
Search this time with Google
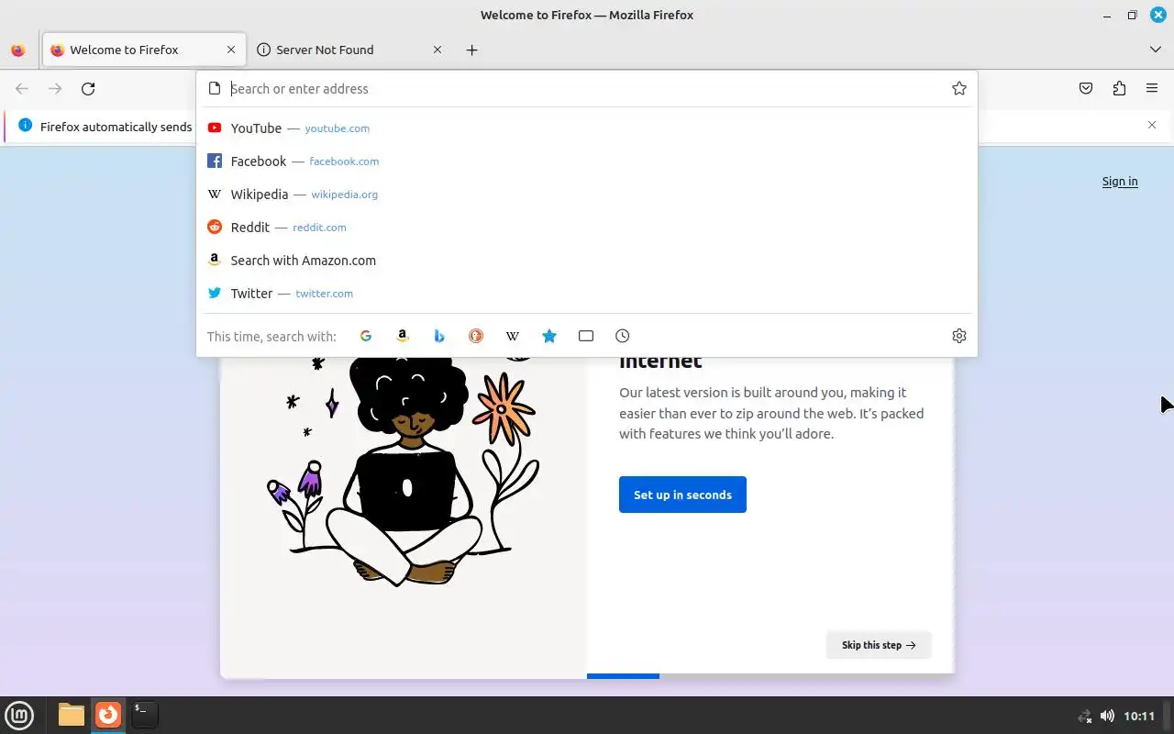pyautogui.click(x=366, y=336)
